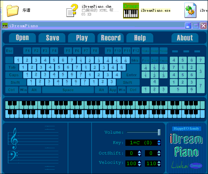Image resolution: width=208 pixels, height=174 pixels.
Task: Increase the Key with up arrow
Action: pos(159,141)
